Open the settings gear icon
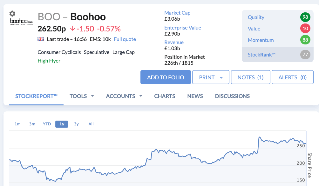Image resolution: width=319 pixels, height=186 pixels. 12,14
